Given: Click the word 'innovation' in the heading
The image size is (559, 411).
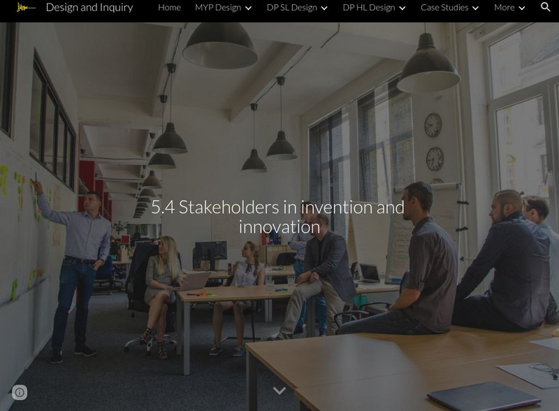Looking at the screenshot, I should pyautogui.click(x=279, y=227).
